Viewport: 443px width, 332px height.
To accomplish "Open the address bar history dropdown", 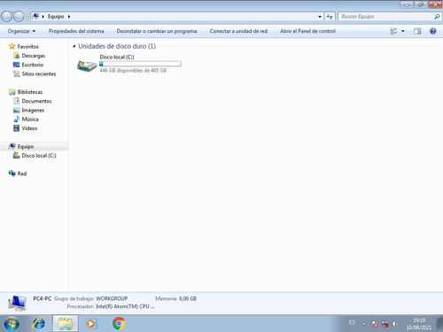I will click(320, 17).
